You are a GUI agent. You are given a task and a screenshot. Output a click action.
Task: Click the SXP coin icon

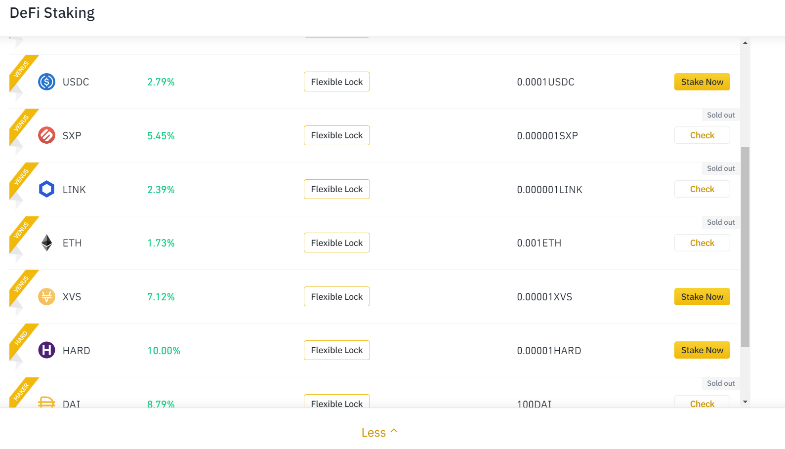tap(46, 135)
